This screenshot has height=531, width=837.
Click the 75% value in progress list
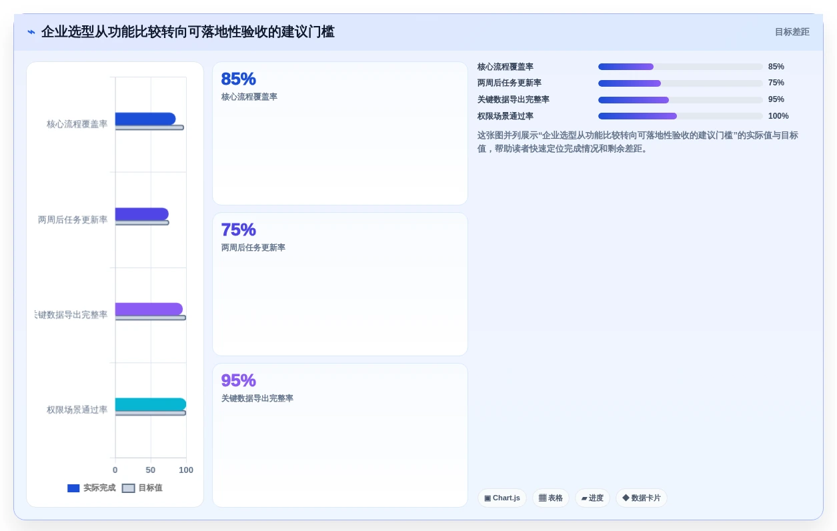pos(776,83)
